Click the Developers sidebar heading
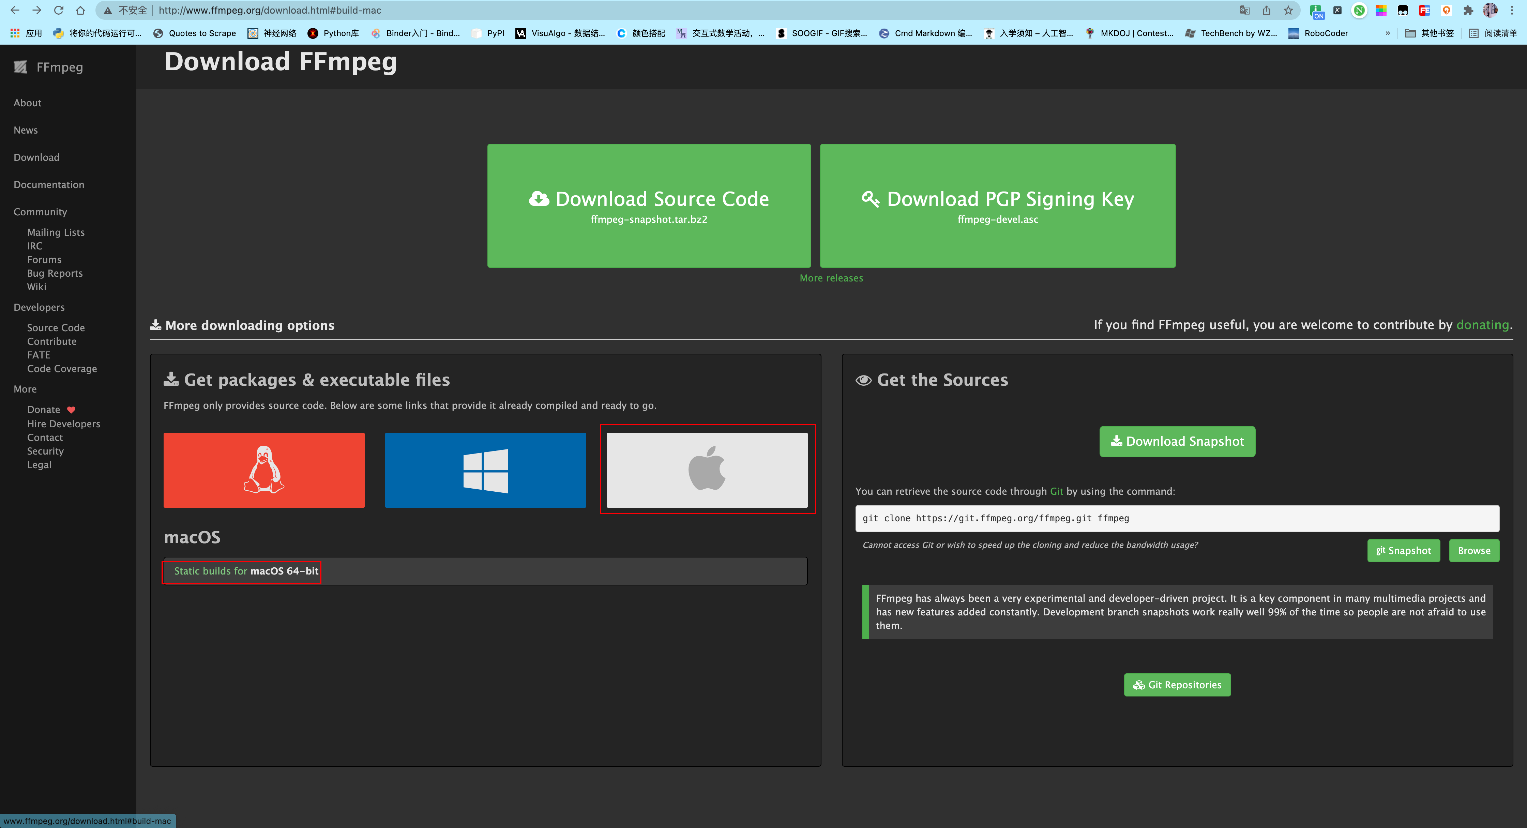Image resolution: width=1527 pixels, height=828 pixels. click(x=39, y=308)
